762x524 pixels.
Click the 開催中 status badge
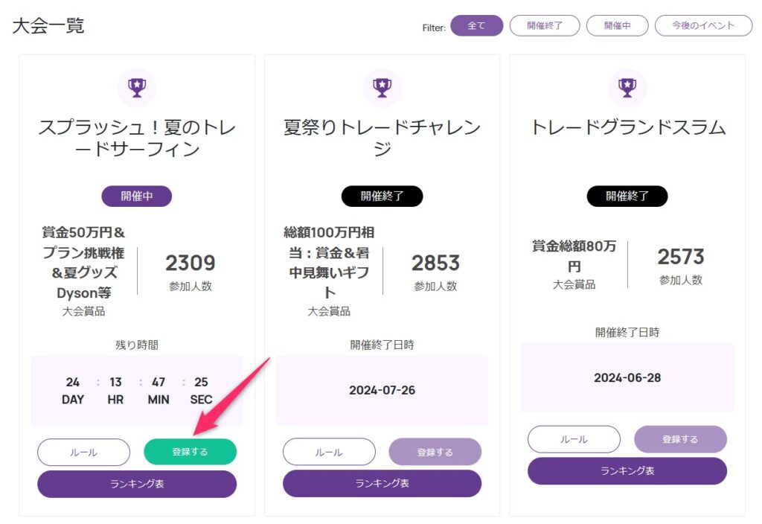(137, 196)
